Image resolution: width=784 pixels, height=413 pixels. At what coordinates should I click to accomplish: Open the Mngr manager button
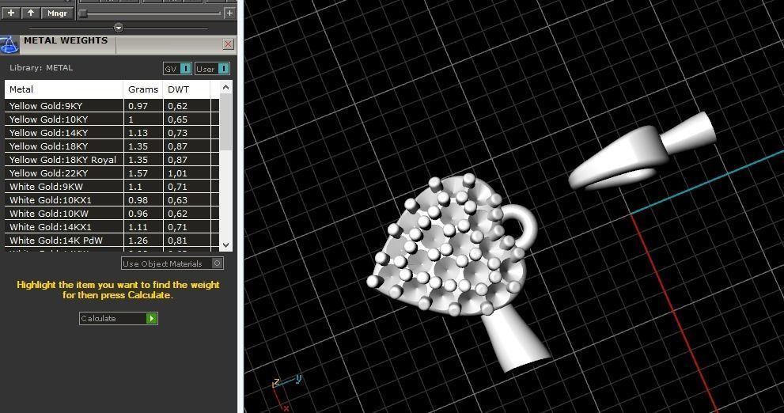click(x=57, y=13)
